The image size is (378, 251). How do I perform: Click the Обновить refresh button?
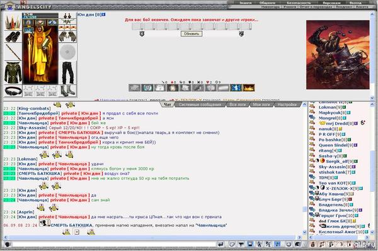click(x=192, y=34)
